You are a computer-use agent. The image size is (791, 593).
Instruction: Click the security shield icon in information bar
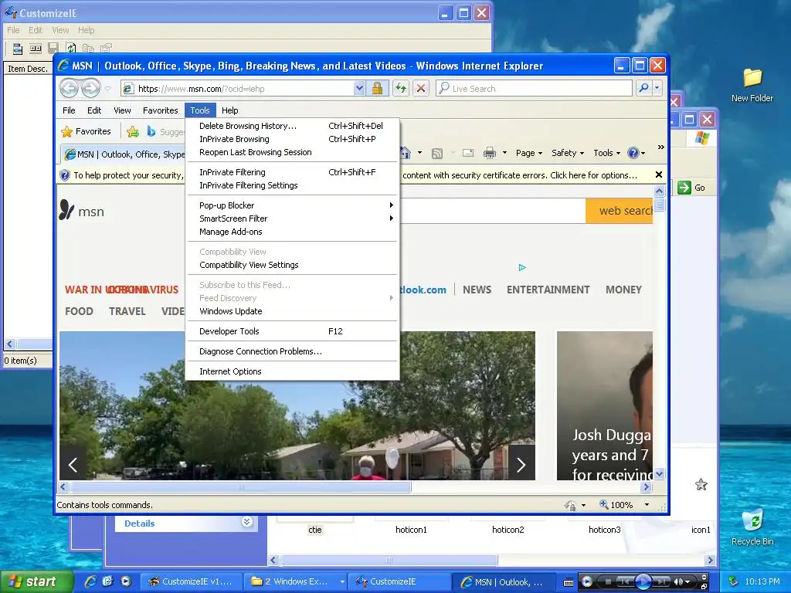(65, 175)
